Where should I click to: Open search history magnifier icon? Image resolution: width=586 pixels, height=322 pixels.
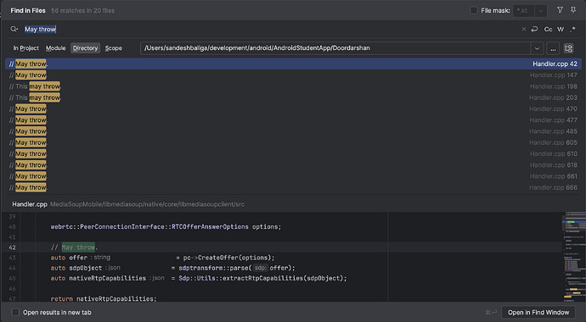14,29
